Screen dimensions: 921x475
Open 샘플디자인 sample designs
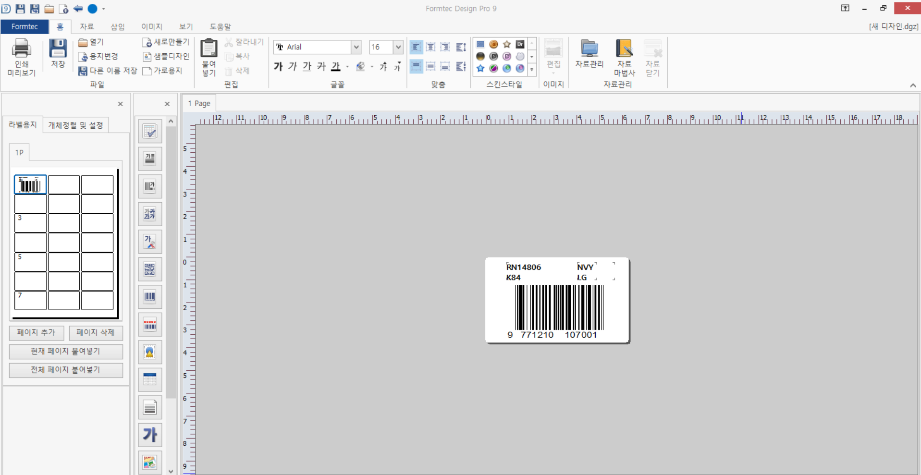[x=166, y=57]
